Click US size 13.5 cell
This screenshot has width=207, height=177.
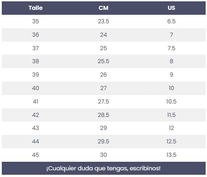pos(171,155)
